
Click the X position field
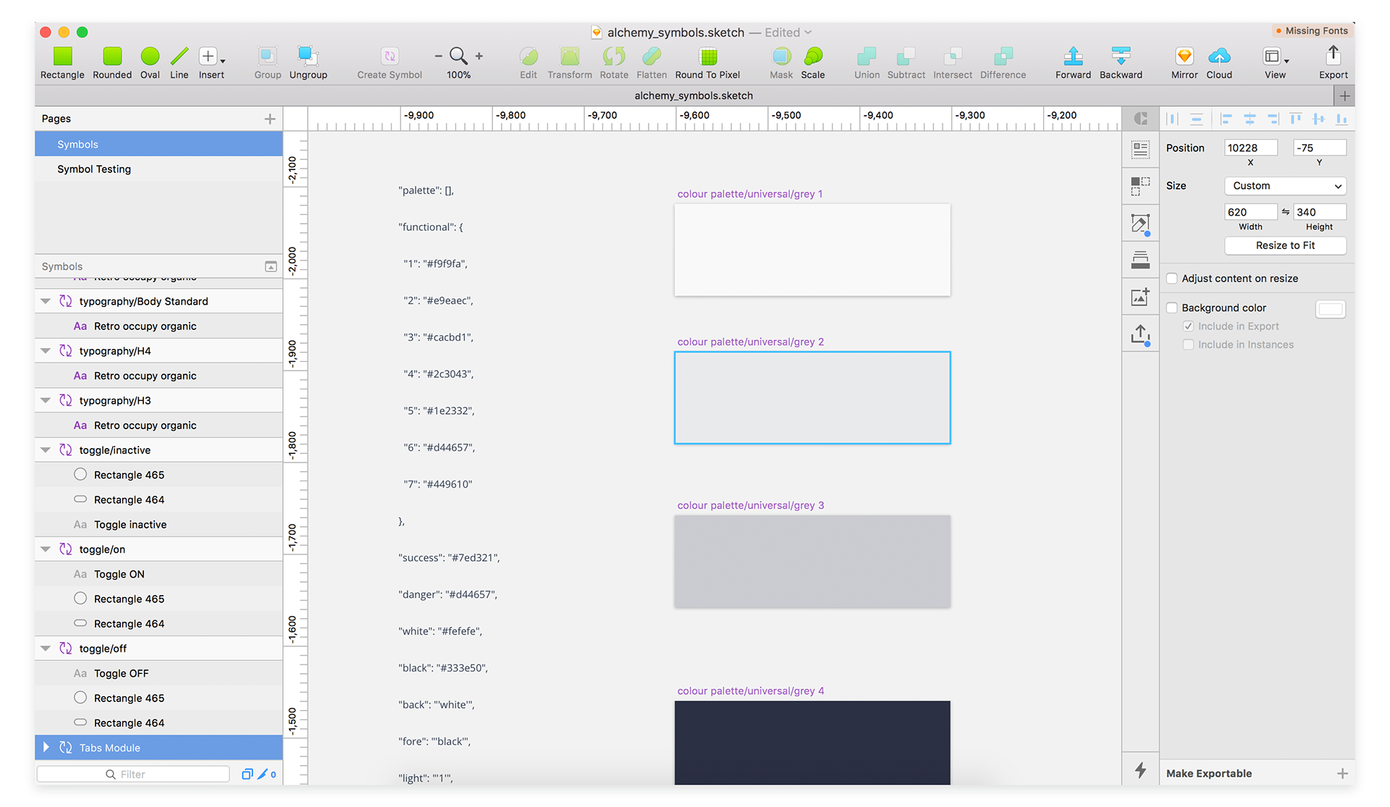coord(1250,148)
